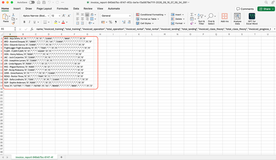Switch to the Insert ribbon tab

coord(17,9)
